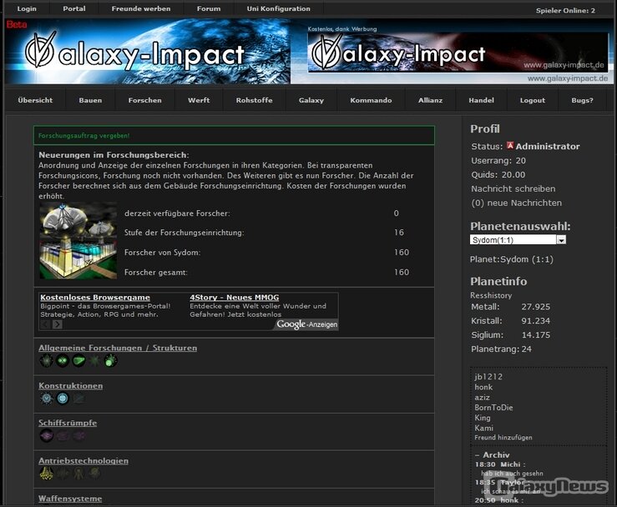Click the green research icon with two glowing dots
The width and height of the screenshot is (617, 507).
62,360
